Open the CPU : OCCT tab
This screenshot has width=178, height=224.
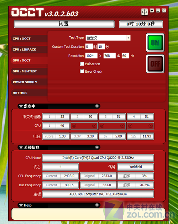click(29, 38)
